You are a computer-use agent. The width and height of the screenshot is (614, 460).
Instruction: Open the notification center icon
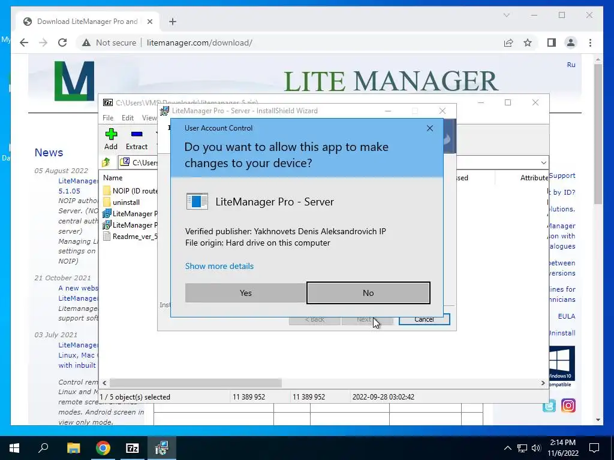[594, 448]
